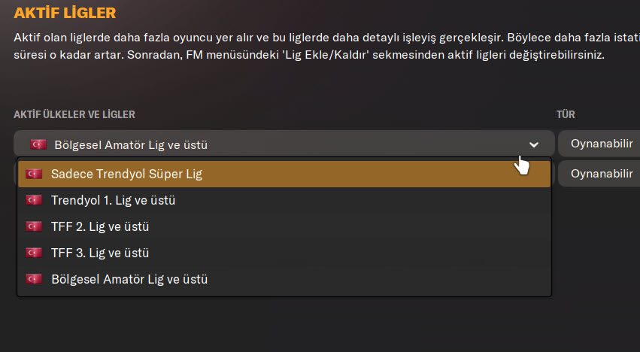Click the TÜR column header
Screen dimensions: 640x352
tap(566, 114)
